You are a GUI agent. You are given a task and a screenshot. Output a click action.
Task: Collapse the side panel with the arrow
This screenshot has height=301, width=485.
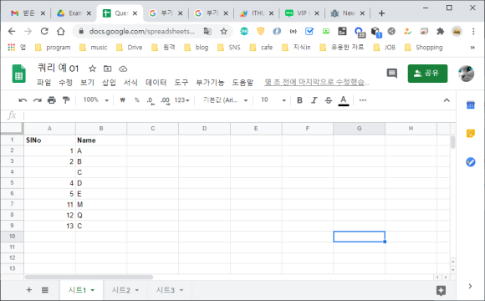point(470,286)
